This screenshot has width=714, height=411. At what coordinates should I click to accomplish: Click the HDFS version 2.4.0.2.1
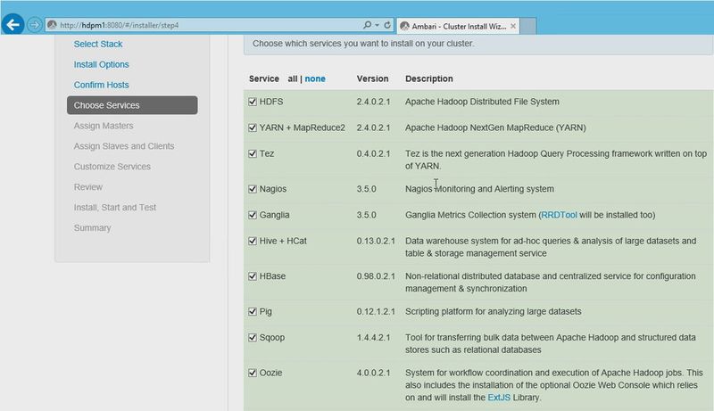pos(373,102)
